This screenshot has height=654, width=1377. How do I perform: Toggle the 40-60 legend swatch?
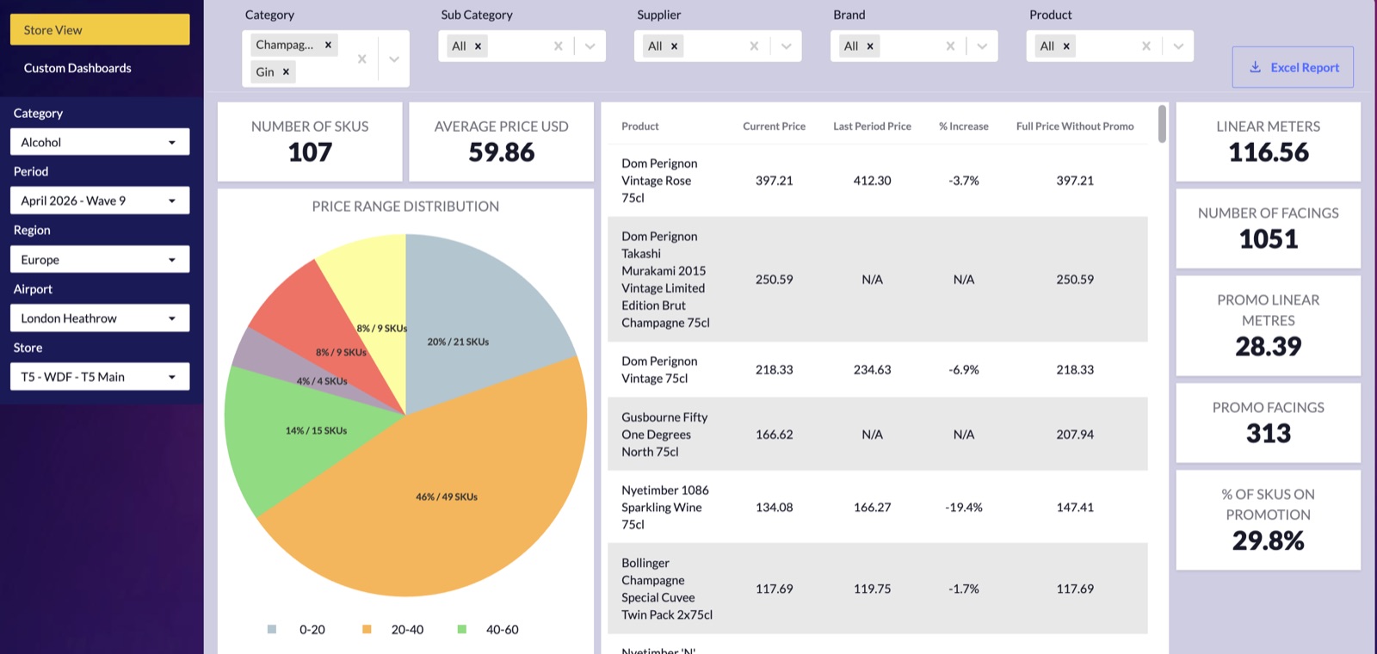[462, 629]
